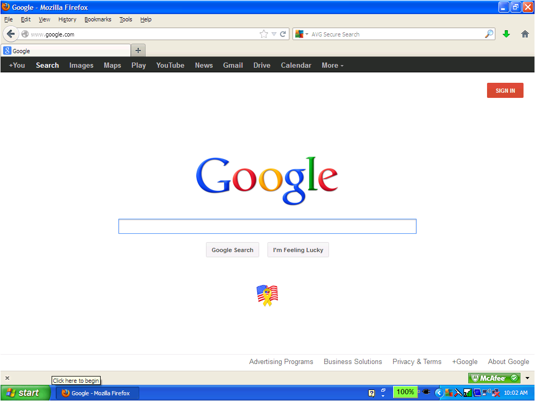Click the +You link in Google bar
The width and height of the screenshot is (535, 401).
point(17,65)
